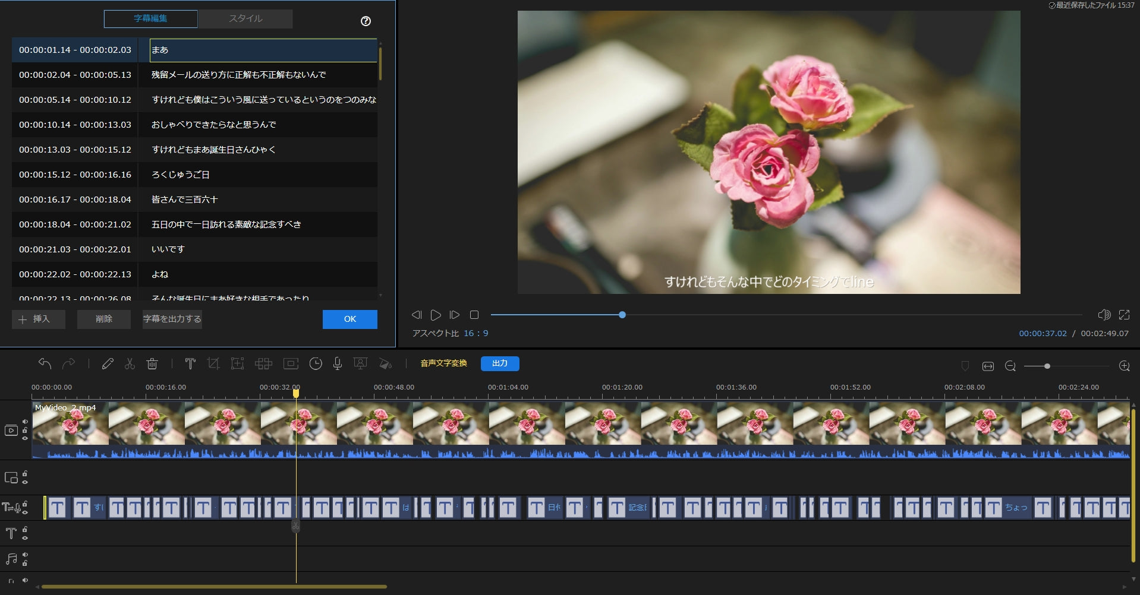The height and width of the screenshot is (595, 1140).
Task: Select the text tool in the toolbar
Action: coord(190,363)
